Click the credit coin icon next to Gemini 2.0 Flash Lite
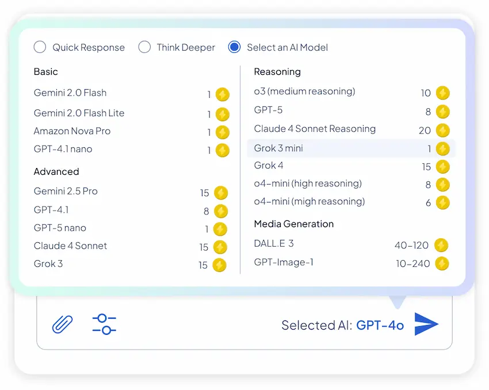The image size is (489, 390). point(223,114)
